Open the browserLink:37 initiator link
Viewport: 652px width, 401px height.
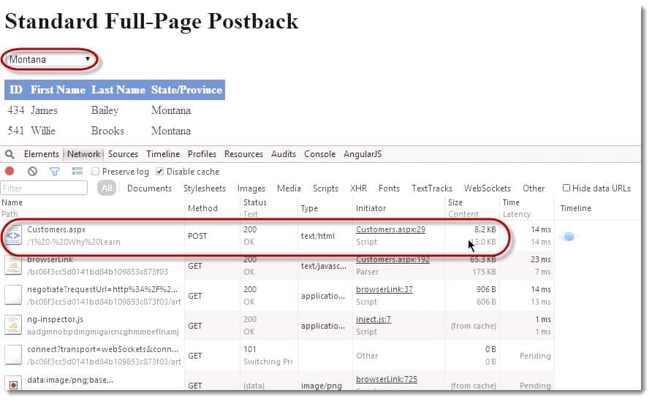tap(384, 289)
